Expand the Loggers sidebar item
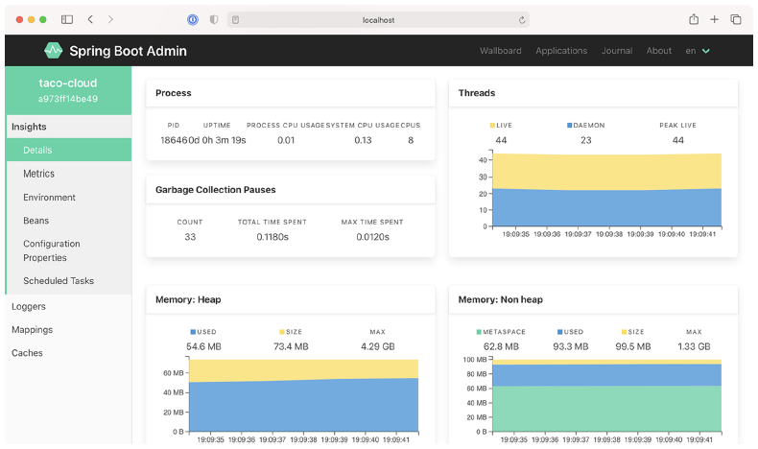The height and width of the screenshot is (449, 758). point(29,306)
